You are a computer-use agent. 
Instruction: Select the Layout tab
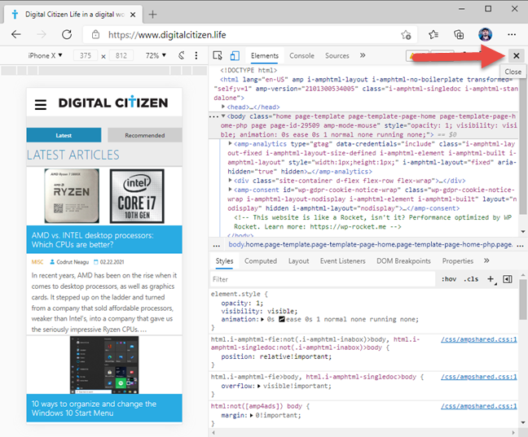coord(298,261)
